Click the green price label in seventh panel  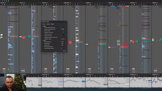point(137,41)
